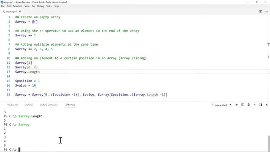270x152 pixels.
Task: Open the File menu
Action: click(x=3, y=6)
